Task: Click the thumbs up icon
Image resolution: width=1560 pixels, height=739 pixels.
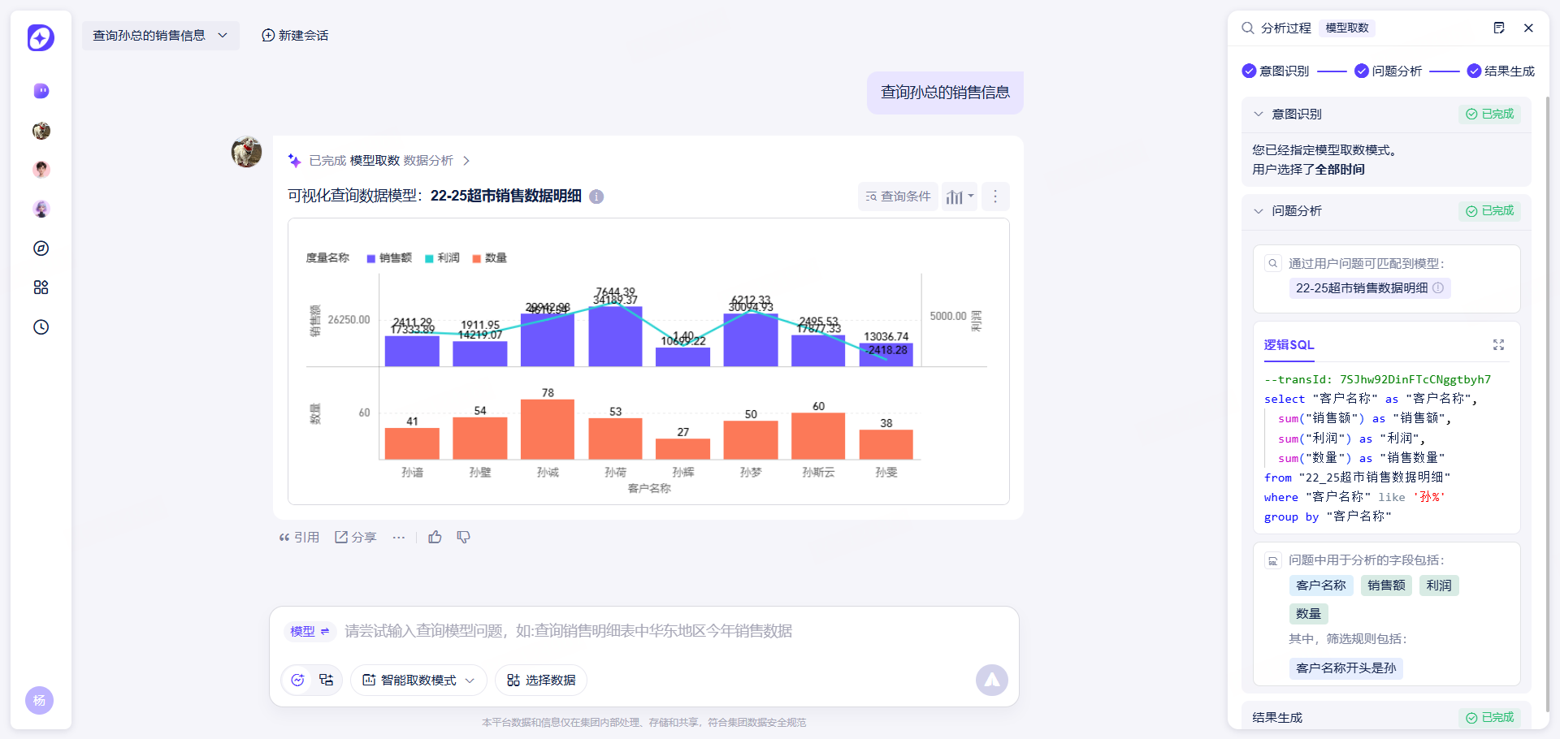Action: point(435,537)
